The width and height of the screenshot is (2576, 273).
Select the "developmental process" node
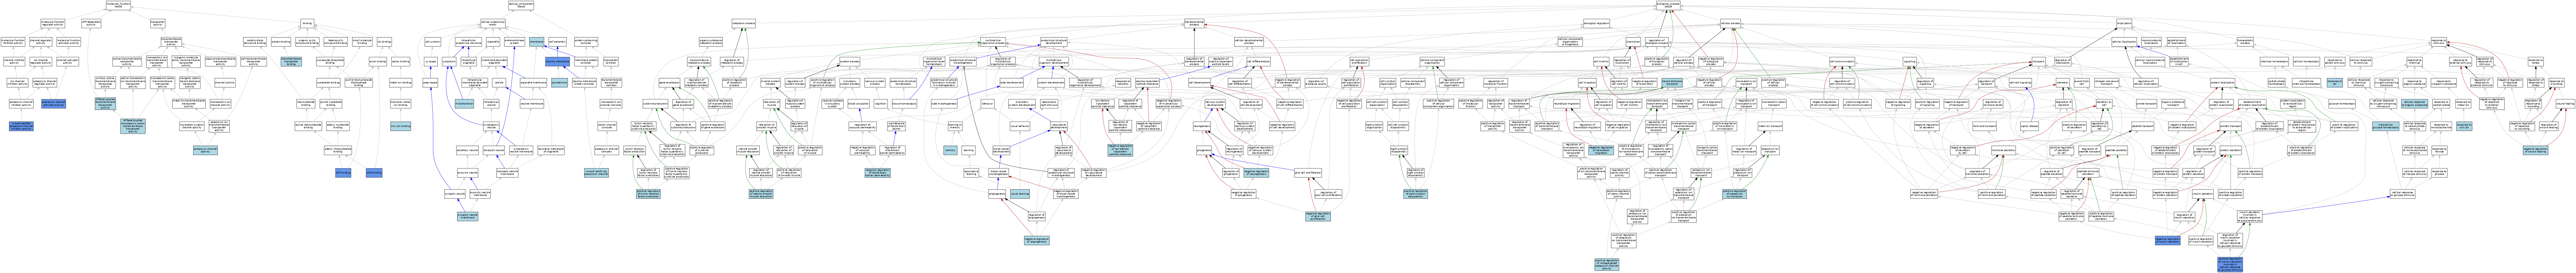1194,23
